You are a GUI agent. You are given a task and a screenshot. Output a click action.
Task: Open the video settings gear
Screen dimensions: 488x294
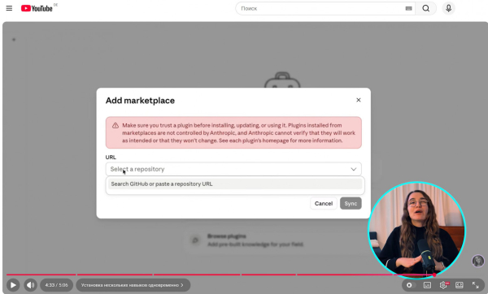443,285
